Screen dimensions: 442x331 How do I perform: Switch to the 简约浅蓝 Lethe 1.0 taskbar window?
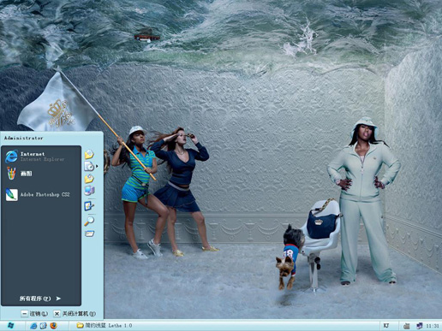105,325
